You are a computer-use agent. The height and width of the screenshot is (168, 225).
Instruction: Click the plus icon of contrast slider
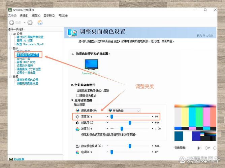pyautogui.click(x=152, y=123)
